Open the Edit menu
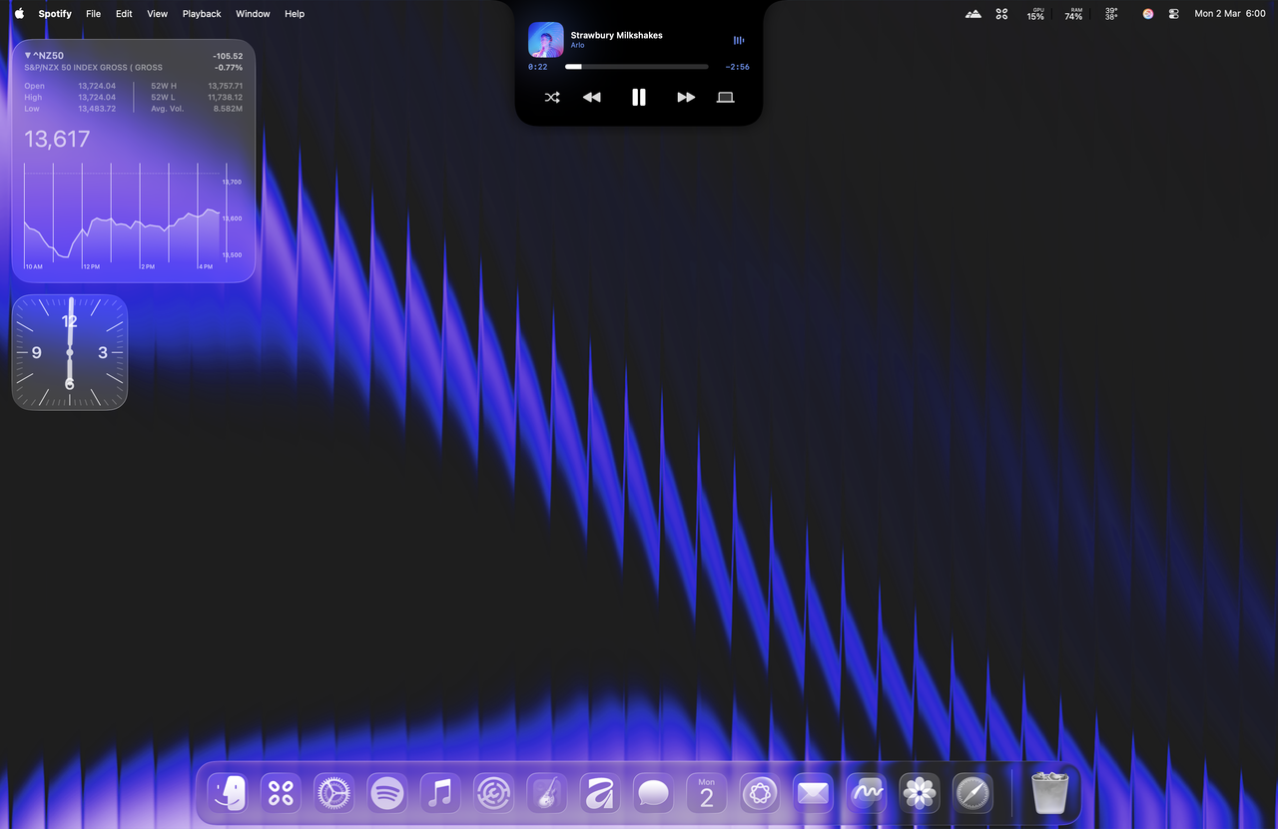This screenshot has width=1278, height=829. [124, 14]
